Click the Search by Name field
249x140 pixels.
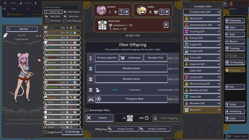61,7
